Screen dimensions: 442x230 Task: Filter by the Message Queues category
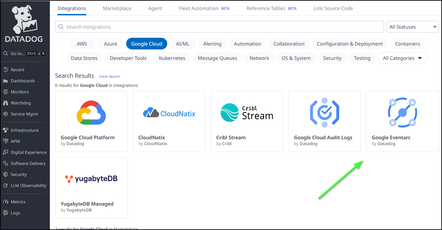217,58
